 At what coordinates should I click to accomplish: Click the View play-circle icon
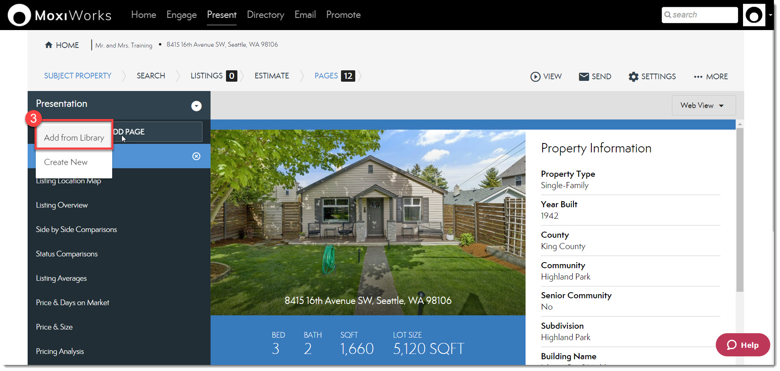point(535,77)
